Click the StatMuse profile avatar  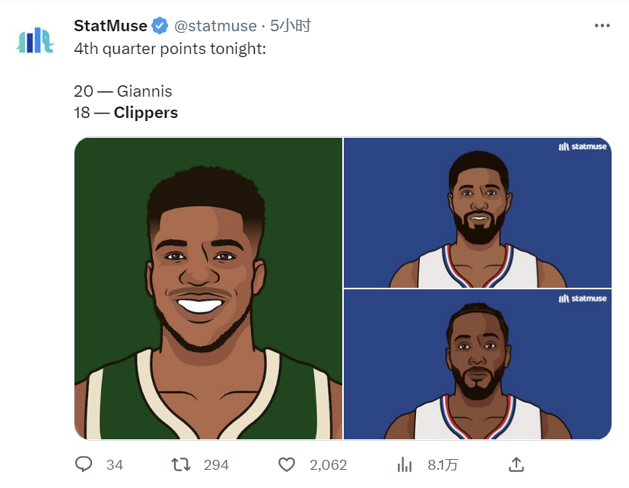coord(35,40)
